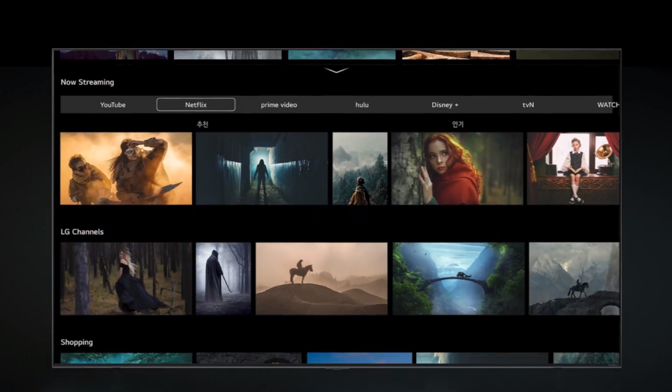Image resolution: width=672 pixels, height=392 pixels.
Task: Open the woman in black dress forest thumbnail
Action: click(x=126, y=279)
